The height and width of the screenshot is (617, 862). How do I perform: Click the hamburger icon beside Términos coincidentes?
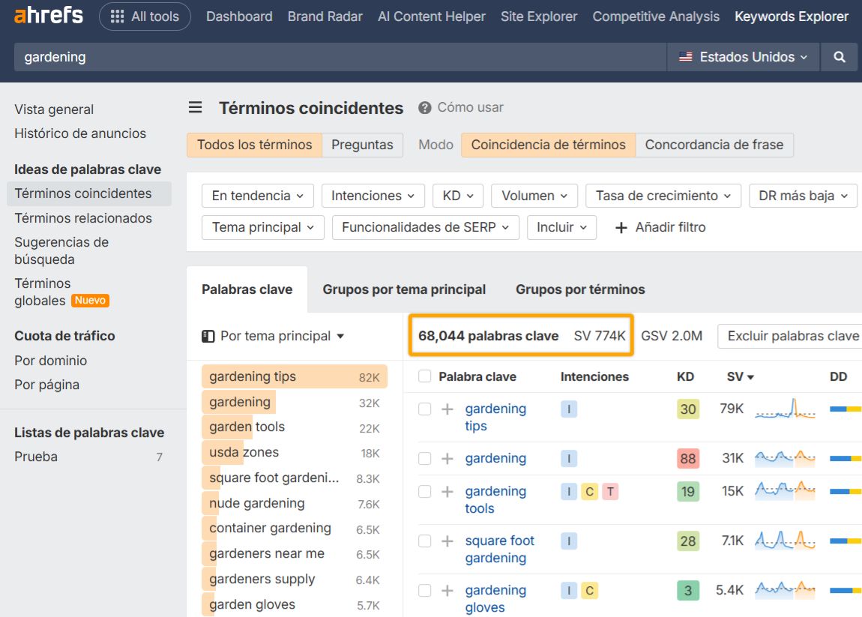click(195, 107)
